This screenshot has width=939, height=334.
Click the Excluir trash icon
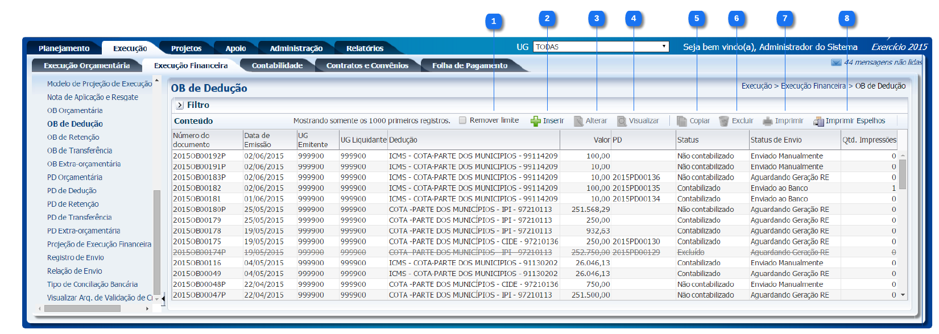(724, 121)
